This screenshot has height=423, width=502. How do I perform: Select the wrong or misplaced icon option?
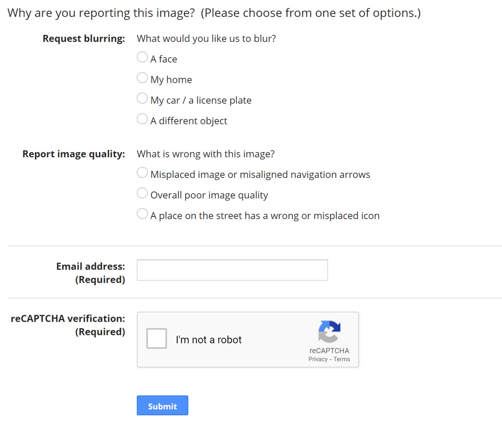click(x=142, y=214)
